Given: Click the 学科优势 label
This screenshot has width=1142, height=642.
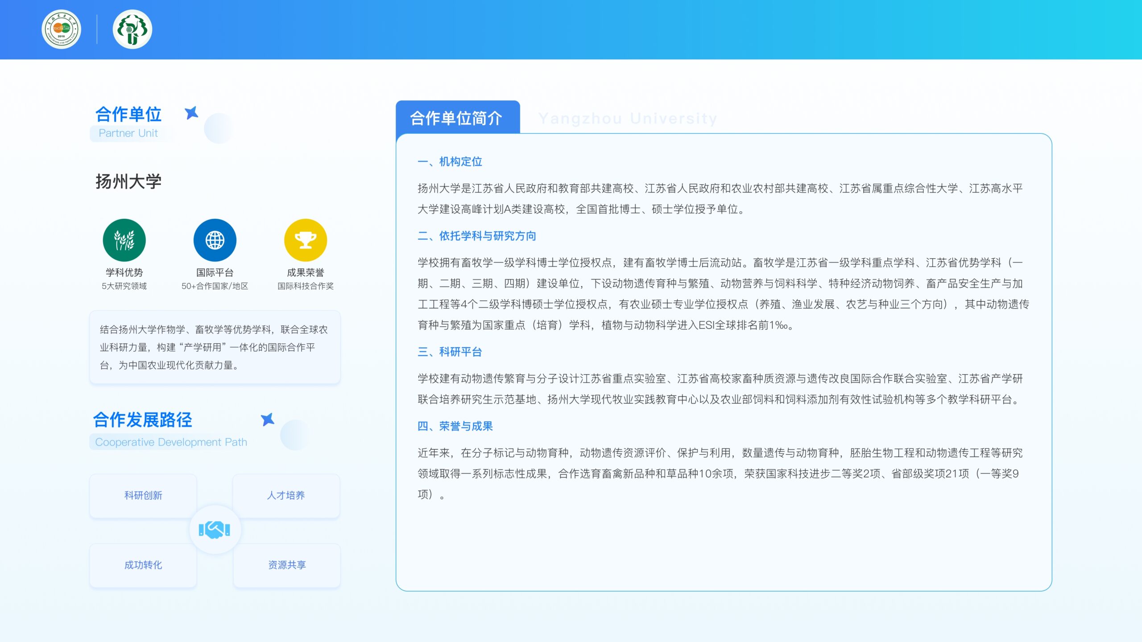Looking at the screenshot, I should pyautogui.click(x=124, y=272).
